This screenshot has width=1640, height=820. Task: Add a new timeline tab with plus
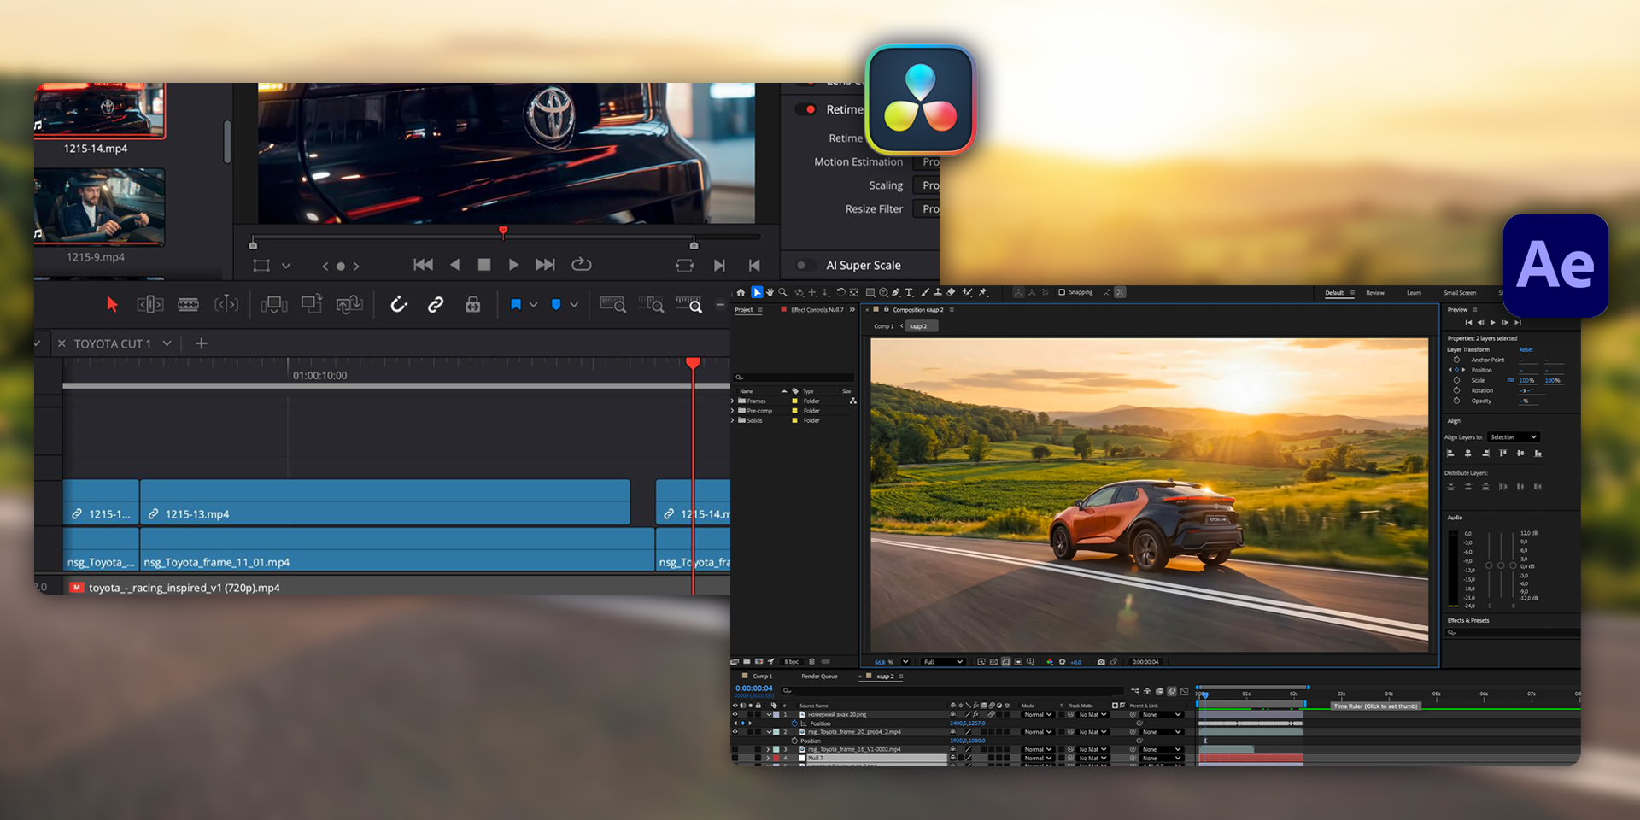(x=202, y=343)
